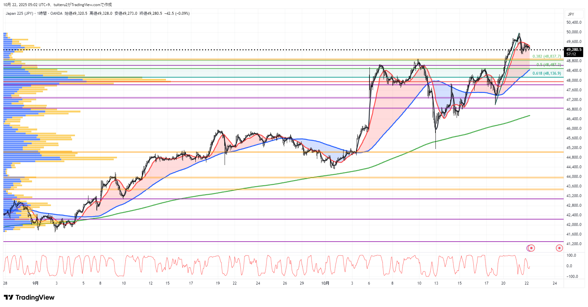This screenshot has height=307, width=588.
Task: Click the current price label 49,280.5
Action: pyautogui.click(x=574, y=50)
